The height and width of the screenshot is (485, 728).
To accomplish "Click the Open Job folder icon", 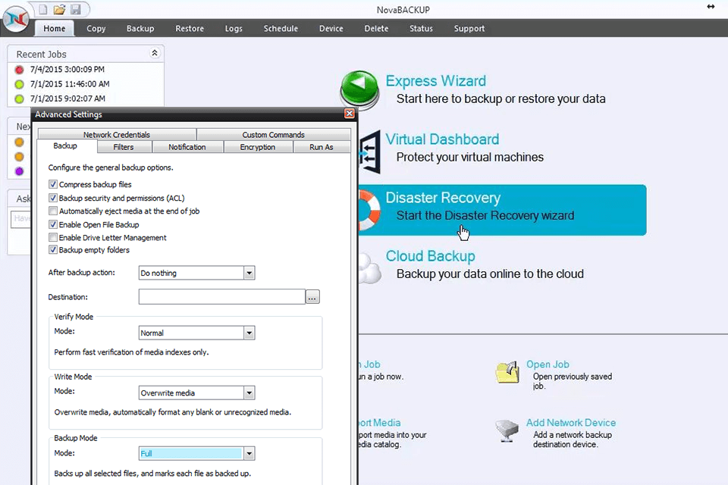I will tap(507, 372).
